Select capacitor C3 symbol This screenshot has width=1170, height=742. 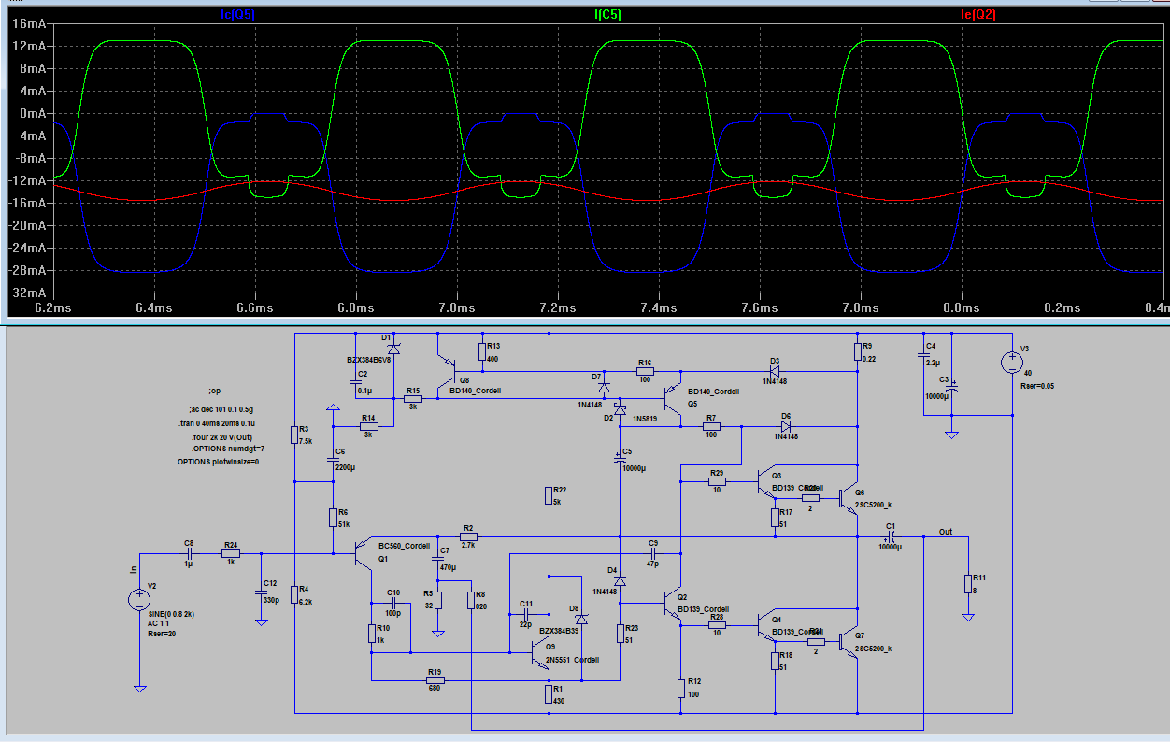coord(951,388)
